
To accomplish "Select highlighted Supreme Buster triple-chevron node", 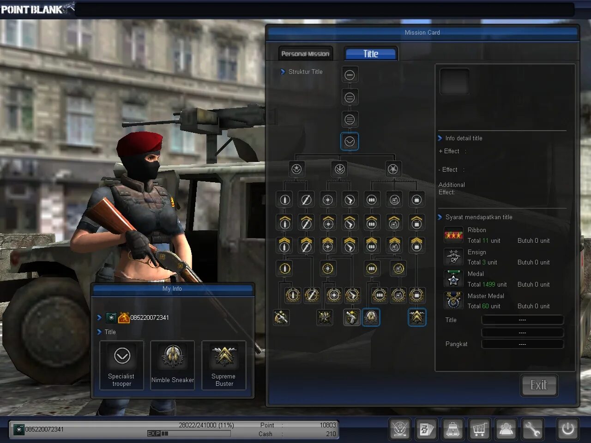I will (417, 317).
